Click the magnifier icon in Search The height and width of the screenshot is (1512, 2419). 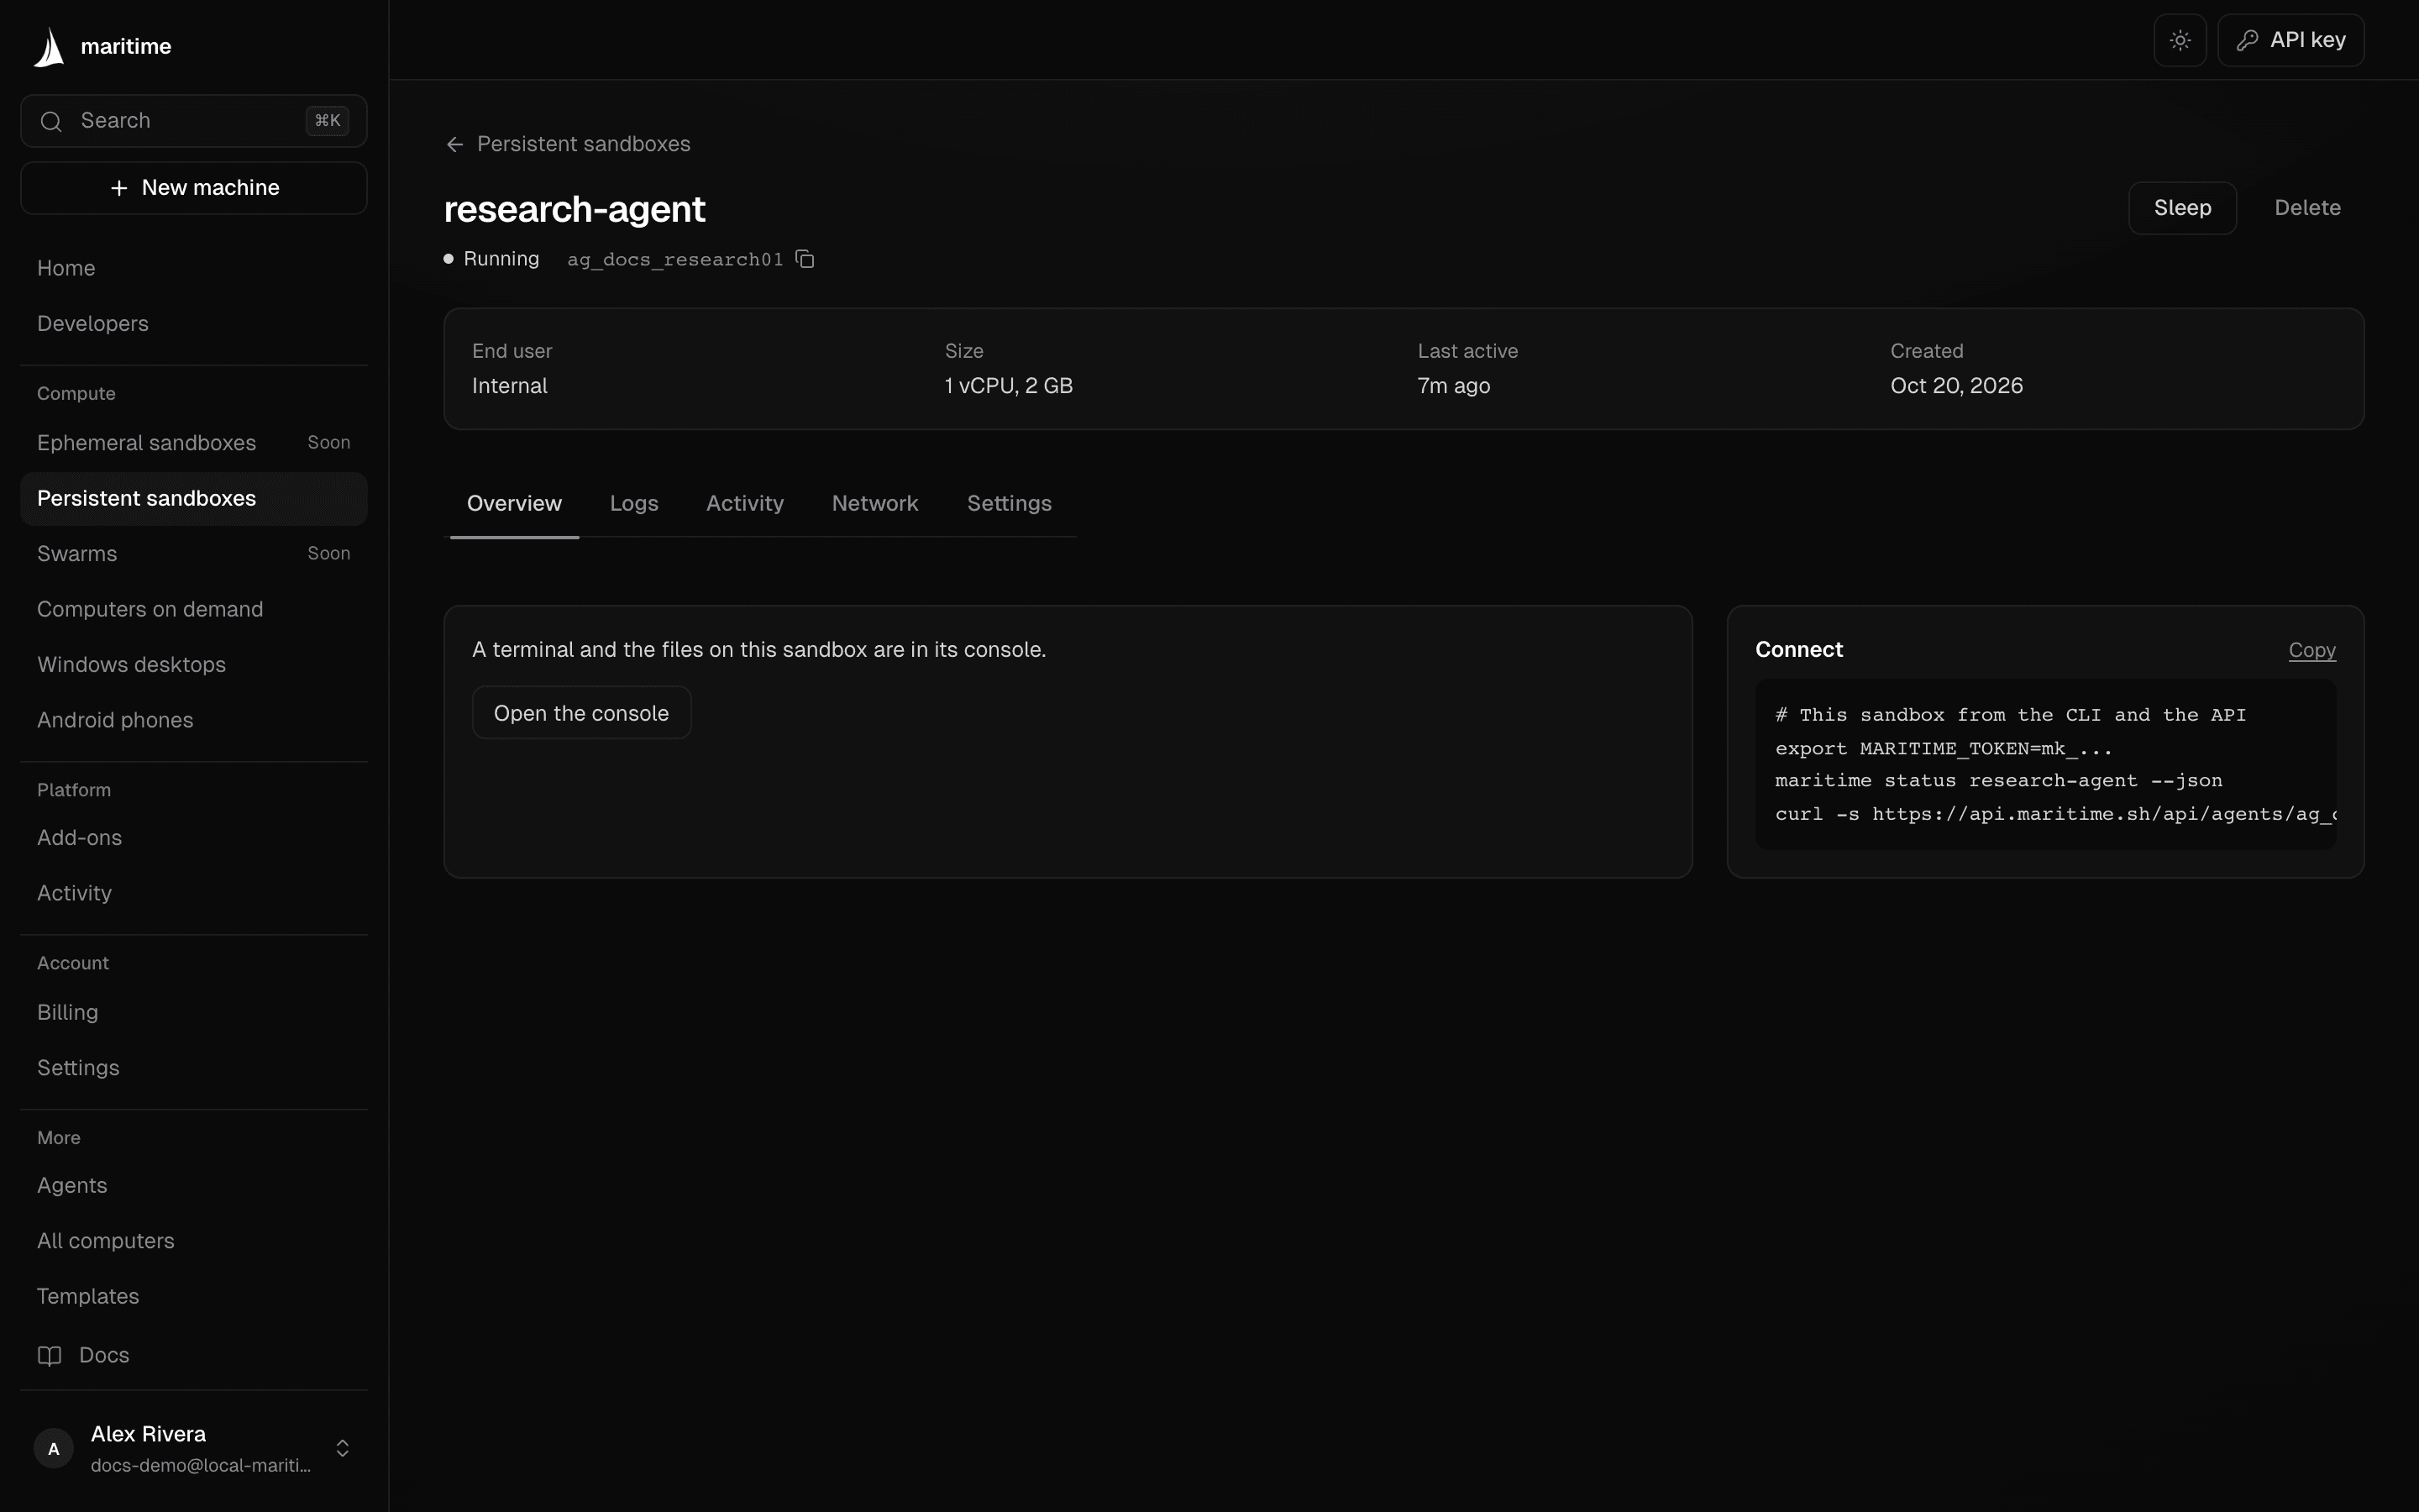[51, 121]
